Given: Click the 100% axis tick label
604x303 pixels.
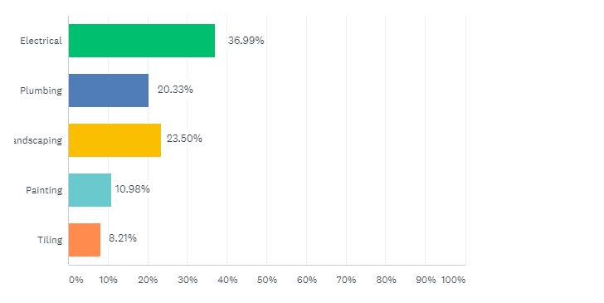Looking at the screenshot, I should [x=453, y=280].
